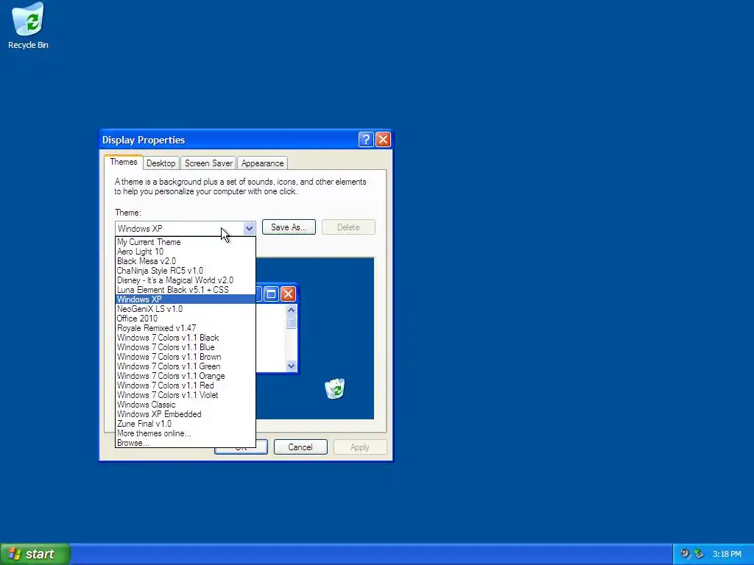
Task: Click the preview window red close icon
Action: (x=288, y=294)
